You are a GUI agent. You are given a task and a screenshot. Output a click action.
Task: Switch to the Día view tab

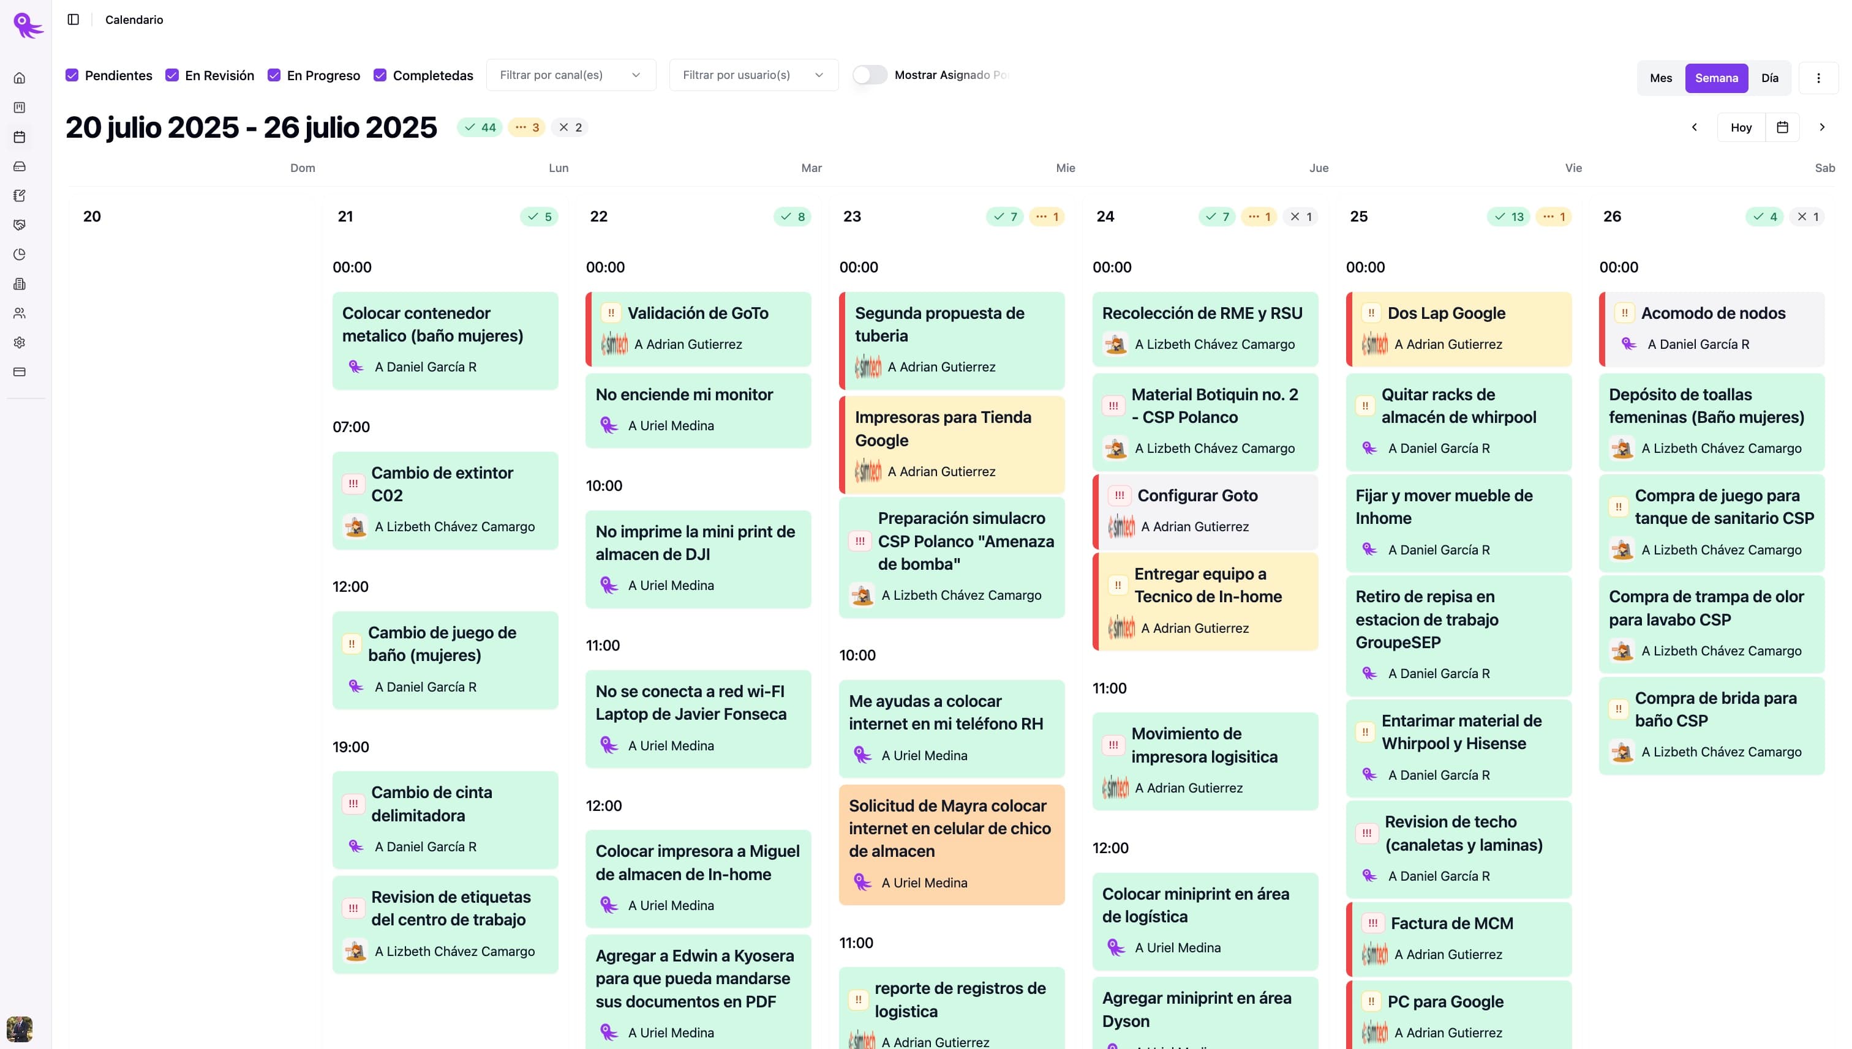[x=1769, y=78]
